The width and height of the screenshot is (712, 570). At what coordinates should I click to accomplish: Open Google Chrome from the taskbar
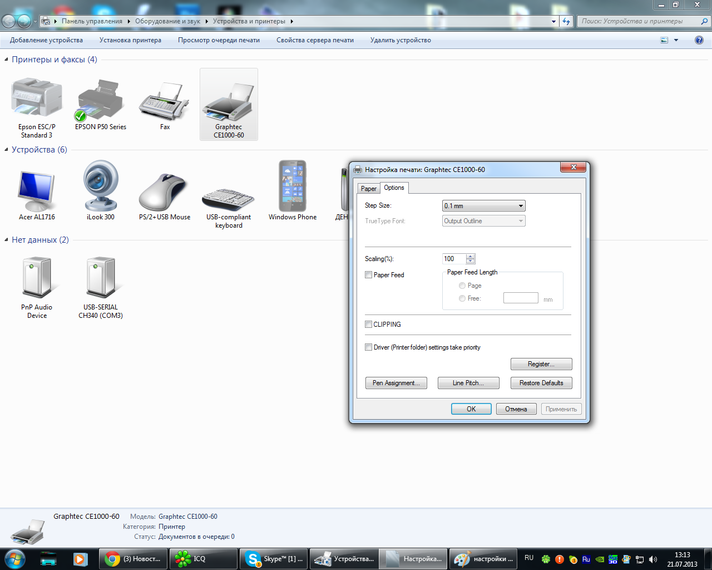132,559
